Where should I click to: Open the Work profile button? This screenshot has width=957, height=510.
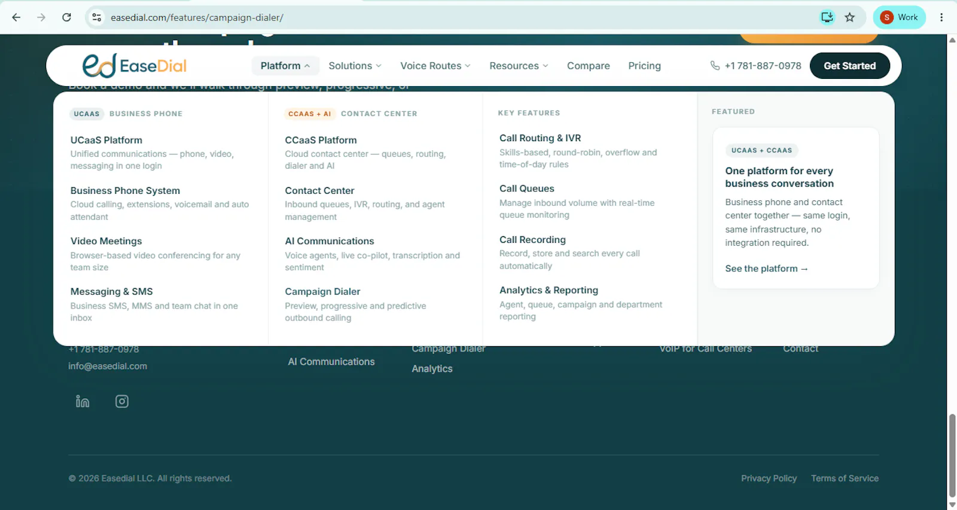[x=899, y=17]
